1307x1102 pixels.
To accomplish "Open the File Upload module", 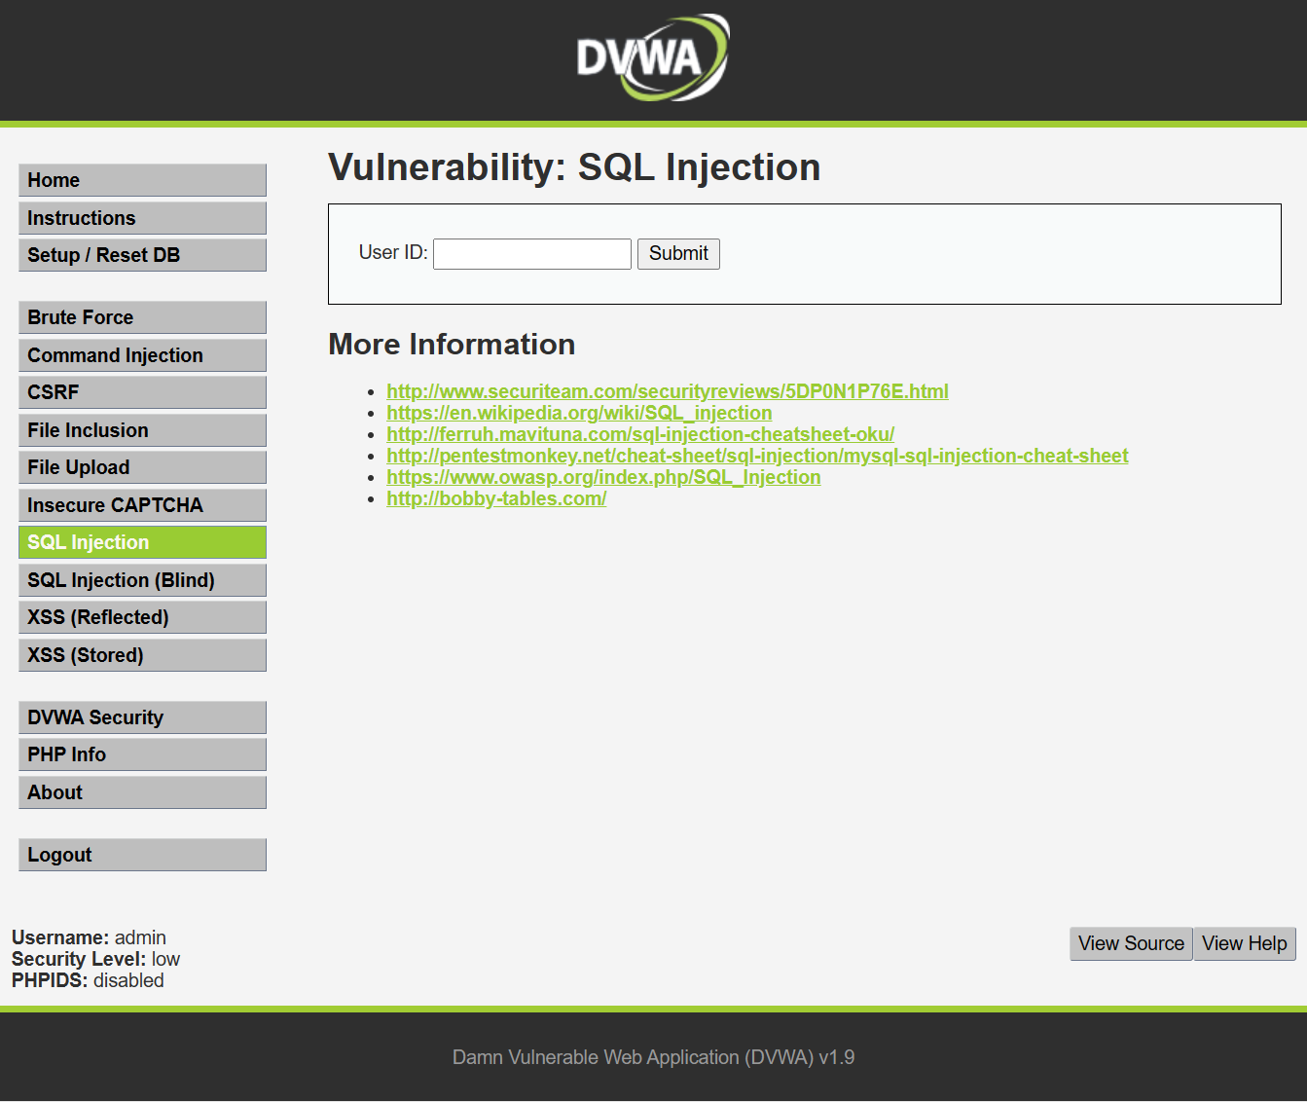I will pos(142,466).
